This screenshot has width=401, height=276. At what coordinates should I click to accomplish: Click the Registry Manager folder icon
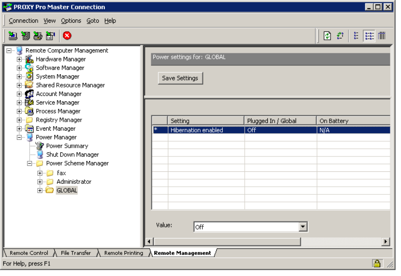(x=29, y=120)
